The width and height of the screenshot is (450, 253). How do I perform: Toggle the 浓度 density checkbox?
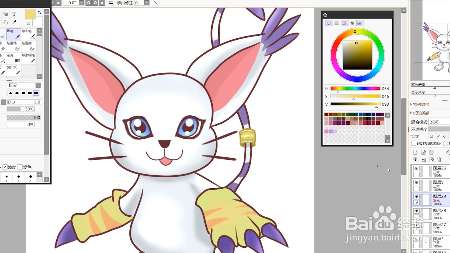point(5,167)
